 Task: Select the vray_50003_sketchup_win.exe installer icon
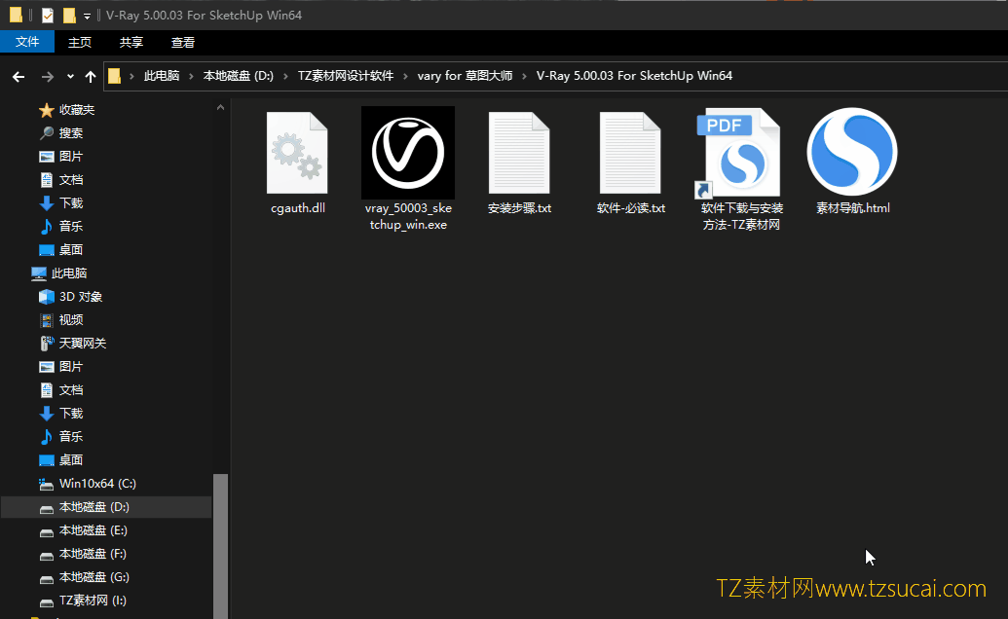[408, 153]
